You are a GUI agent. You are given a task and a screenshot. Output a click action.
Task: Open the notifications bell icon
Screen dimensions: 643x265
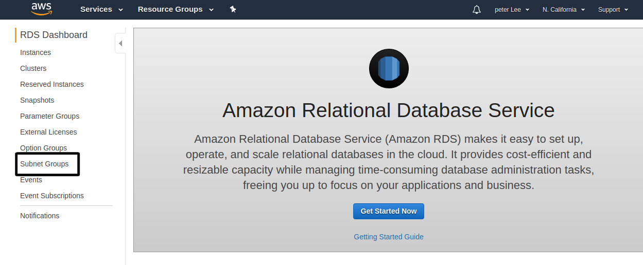coord(476,10)
